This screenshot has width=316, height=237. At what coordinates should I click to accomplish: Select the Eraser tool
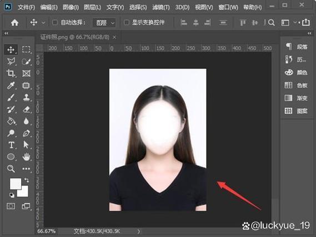[x=27, y=109]
